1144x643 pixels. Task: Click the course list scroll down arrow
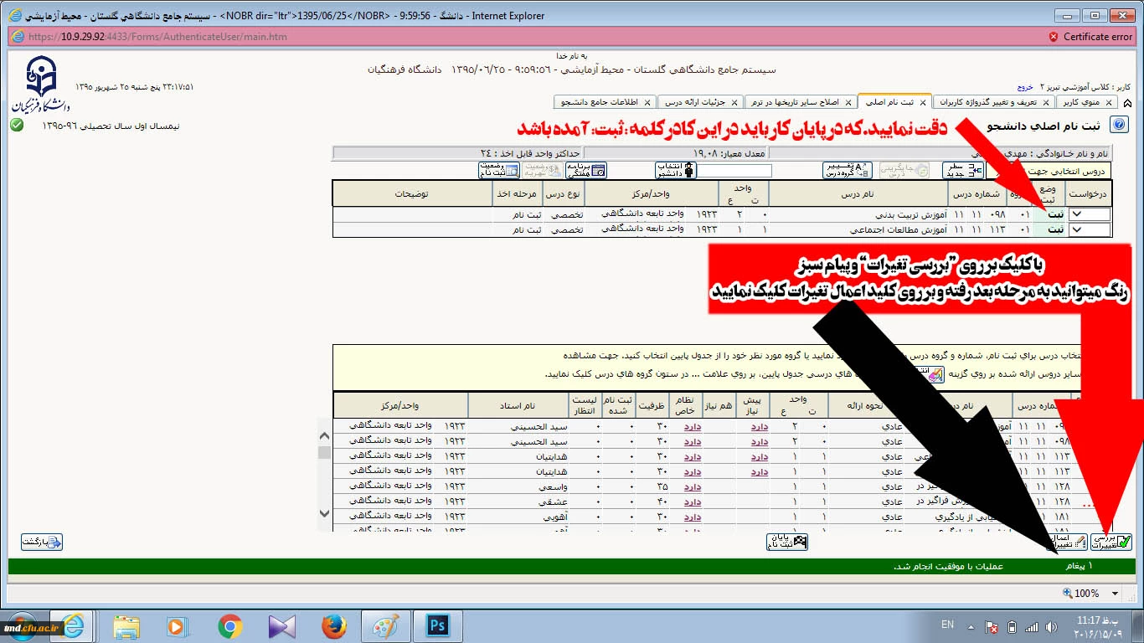click(x=324, y=513)
